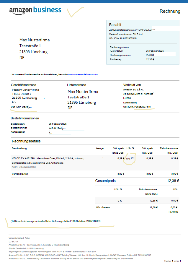188x268 pixels.
Task: Click the L-1855 postal code
Action: (x=127, y=98)
